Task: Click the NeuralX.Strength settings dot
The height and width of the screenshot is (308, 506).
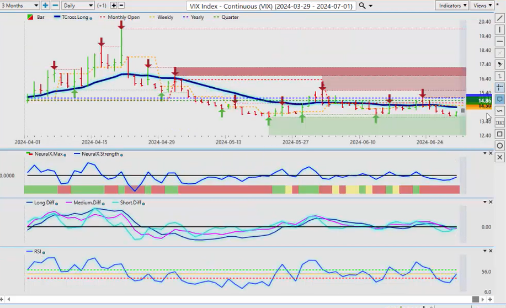Action: (x=121, y=155)
